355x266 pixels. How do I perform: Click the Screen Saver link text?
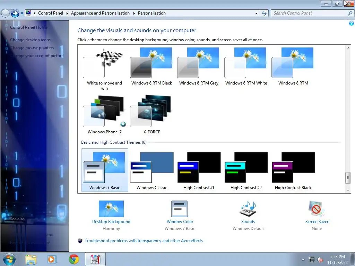pyautogui.click(x=317, y=222)
